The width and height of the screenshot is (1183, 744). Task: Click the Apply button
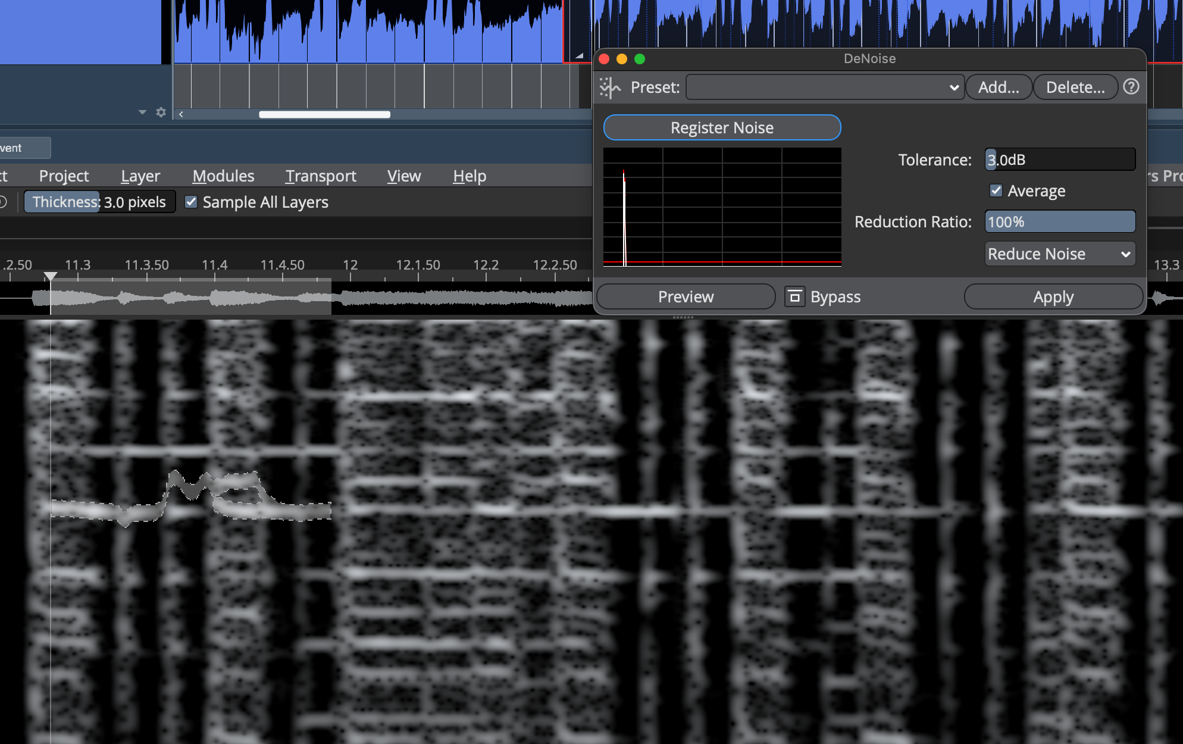(1053, 296)
